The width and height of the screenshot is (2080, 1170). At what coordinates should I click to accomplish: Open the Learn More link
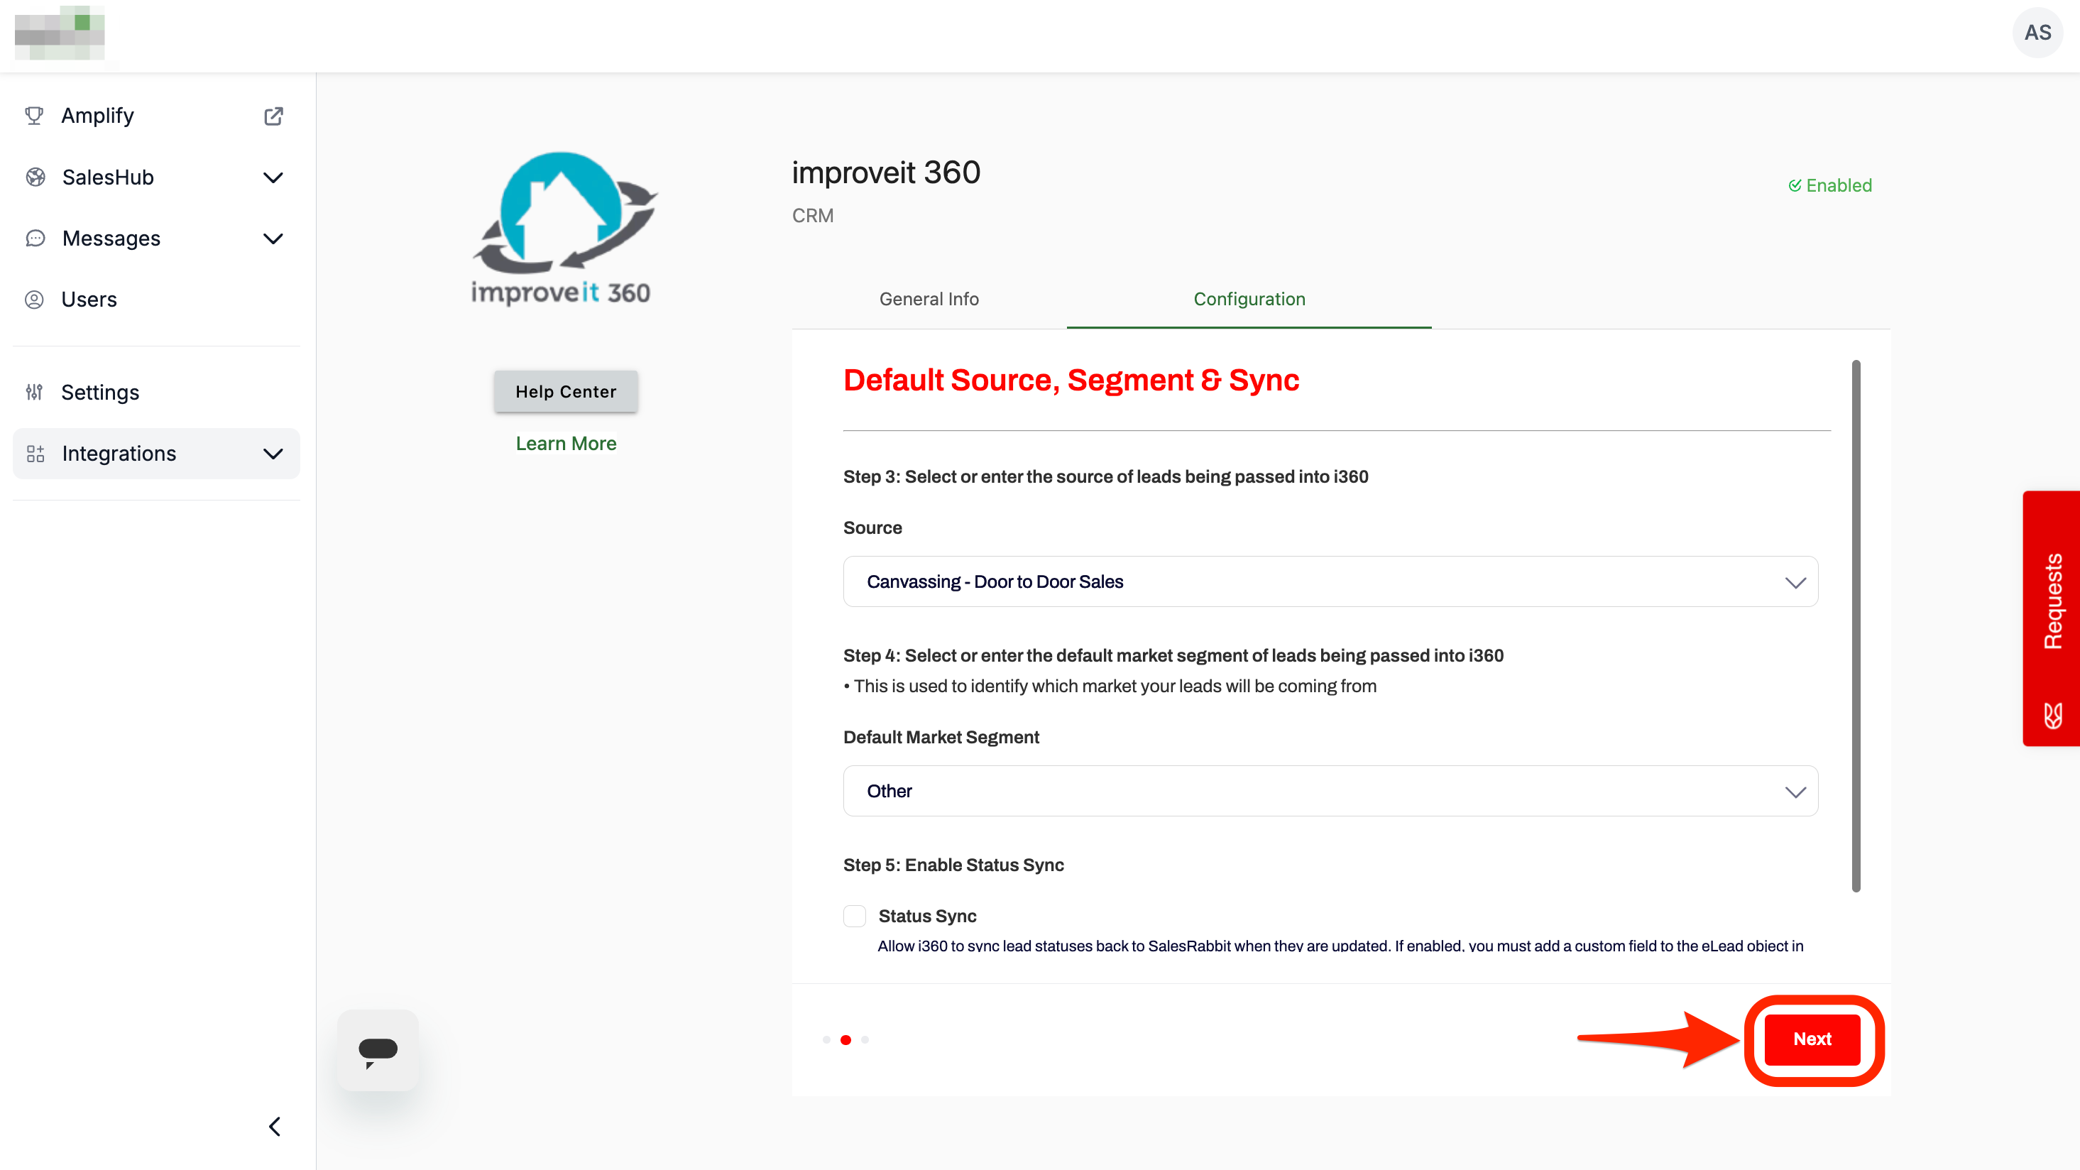click(565, 443)
